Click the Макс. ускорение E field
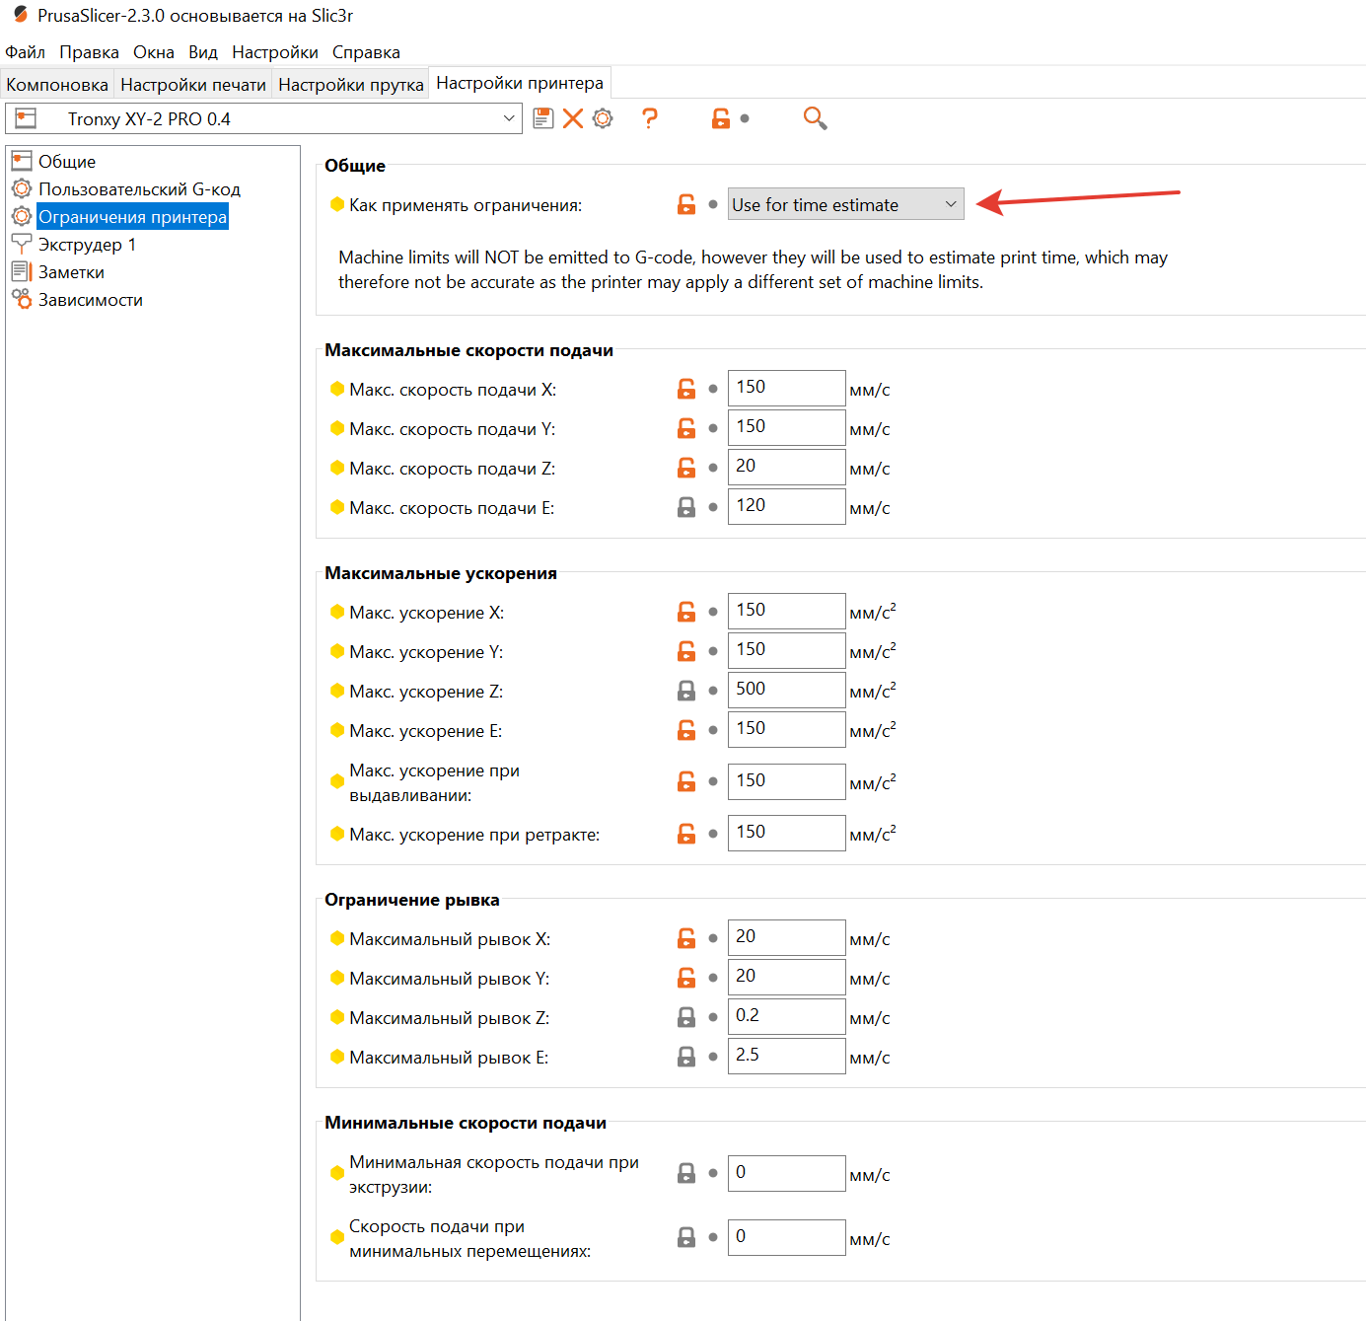 (786, 729)
